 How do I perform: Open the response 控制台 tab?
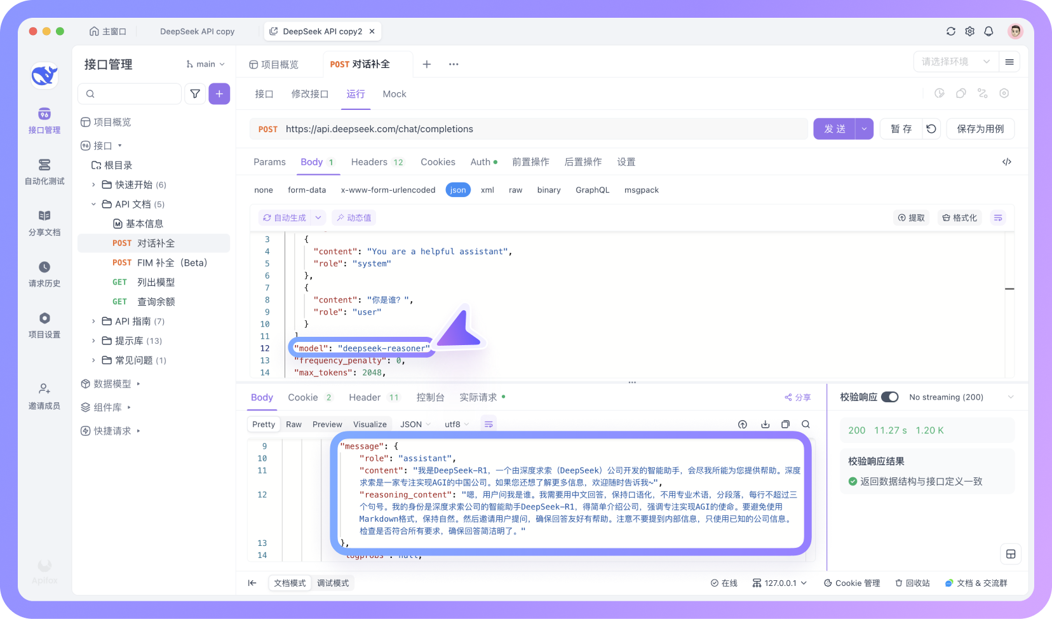(430, 397)
